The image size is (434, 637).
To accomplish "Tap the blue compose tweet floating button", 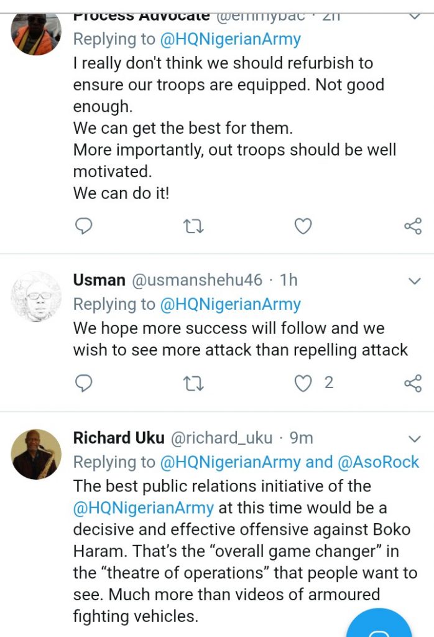I will (x=379, y=625).
